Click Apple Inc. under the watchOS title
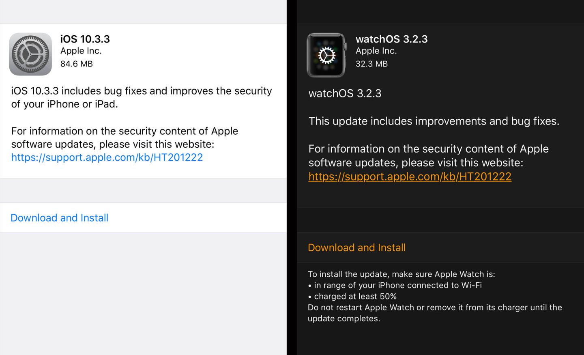584x355 pixels. pyautogui.click(x=376, y=51)
